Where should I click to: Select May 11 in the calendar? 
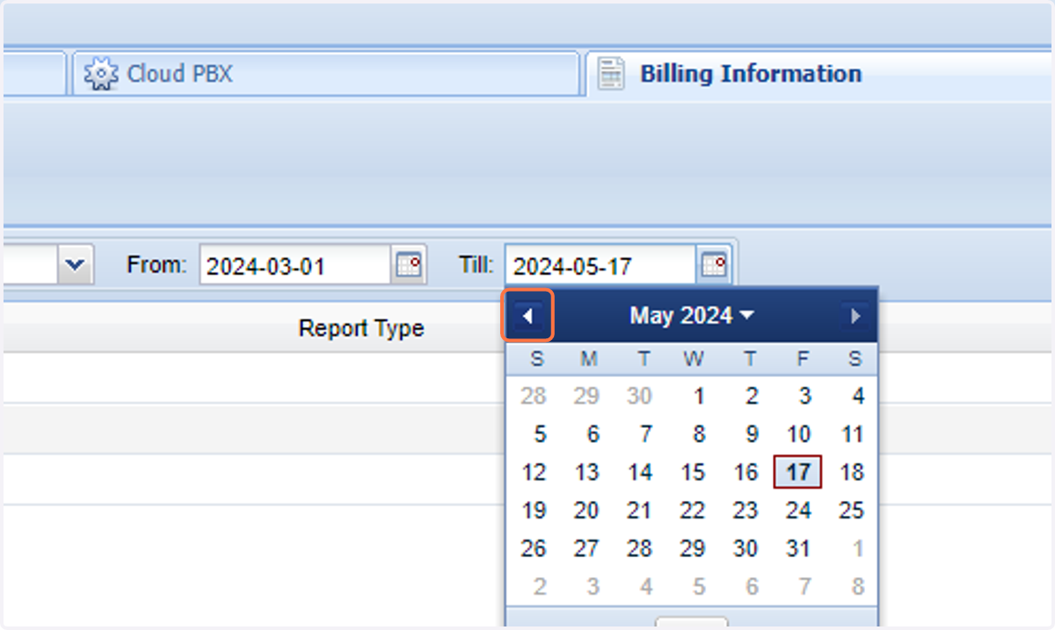(x=852, y=434)
